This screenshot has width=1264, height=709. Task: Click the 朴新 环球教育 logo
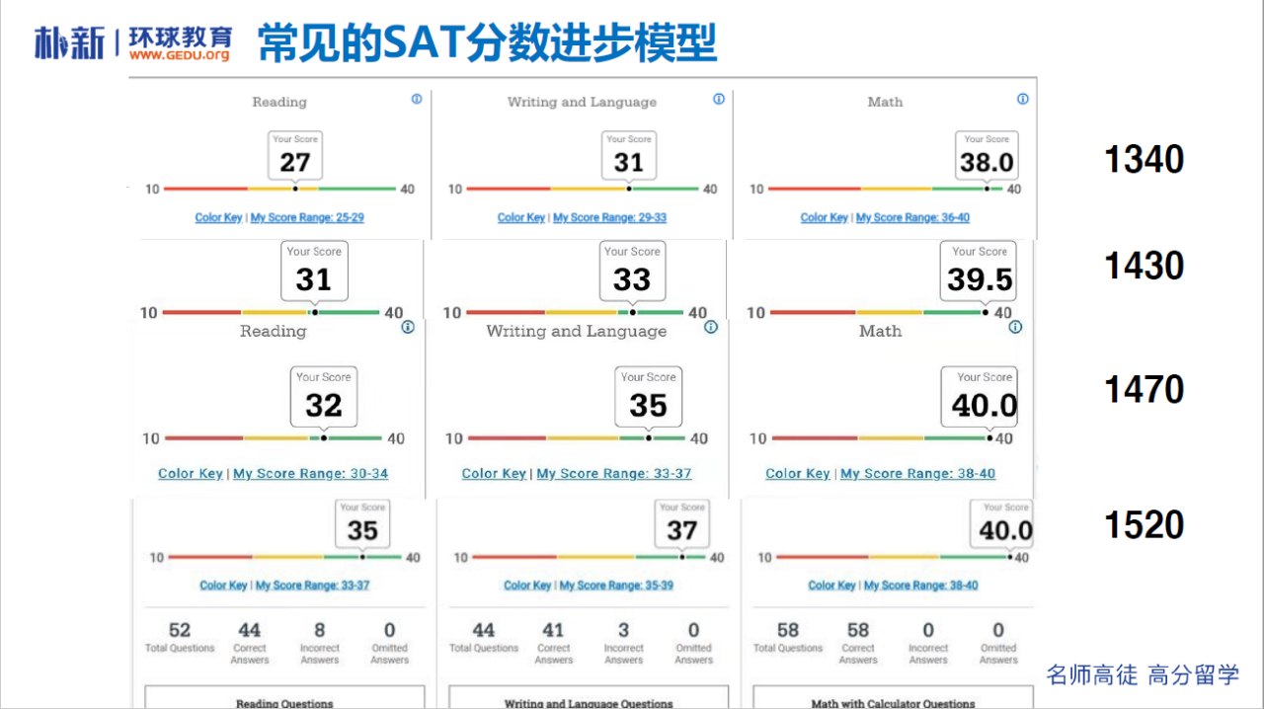pyautogui.click(x=133, y=41)
